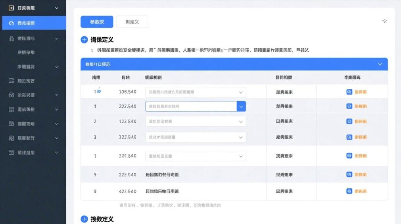Screen dimensions: 401x224
Task: Click the orange link in the bottom table row
Action: [x=361, y=191]
